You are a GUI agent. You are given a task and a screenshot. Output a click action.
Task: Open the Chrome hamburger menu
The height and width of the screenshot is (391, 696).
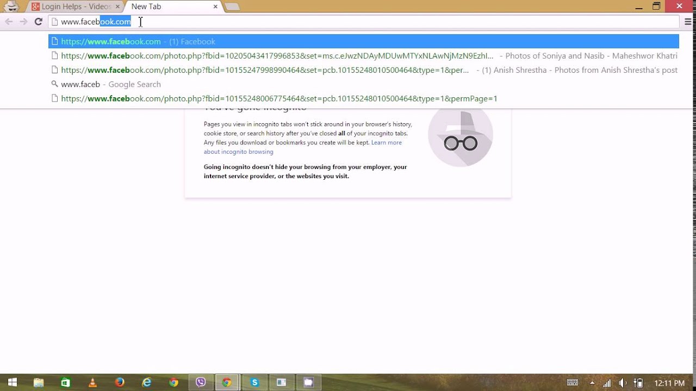[688, 22]
